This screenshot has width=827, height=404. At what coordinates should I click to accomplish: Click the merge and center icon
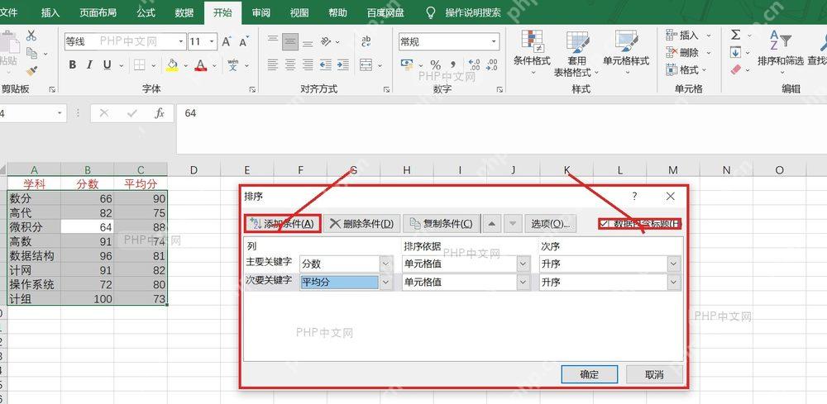click(366, 64)
